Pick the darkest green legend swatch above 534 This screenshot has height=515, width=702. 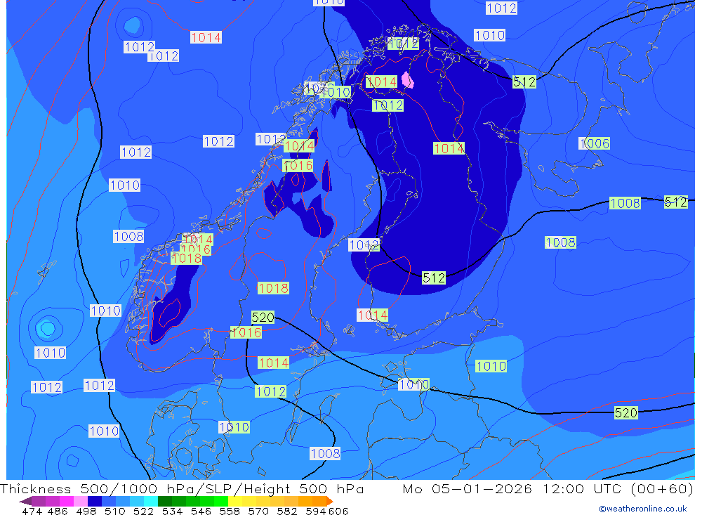point(165,501)
